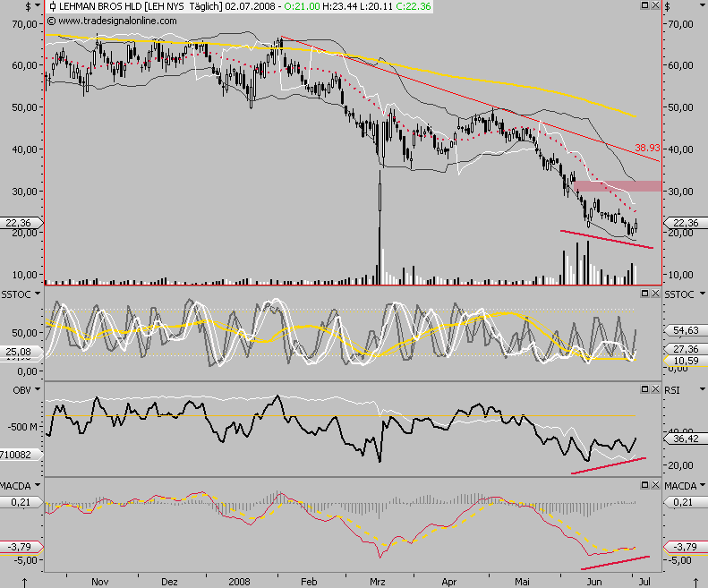Click the up arrow at the bottom-left corner
Screen dimensions: 708x588
tap(25, 583)
